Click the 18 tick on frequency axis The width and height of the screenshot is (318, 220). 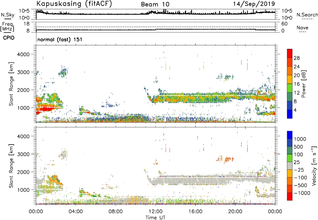coord(27,24)
